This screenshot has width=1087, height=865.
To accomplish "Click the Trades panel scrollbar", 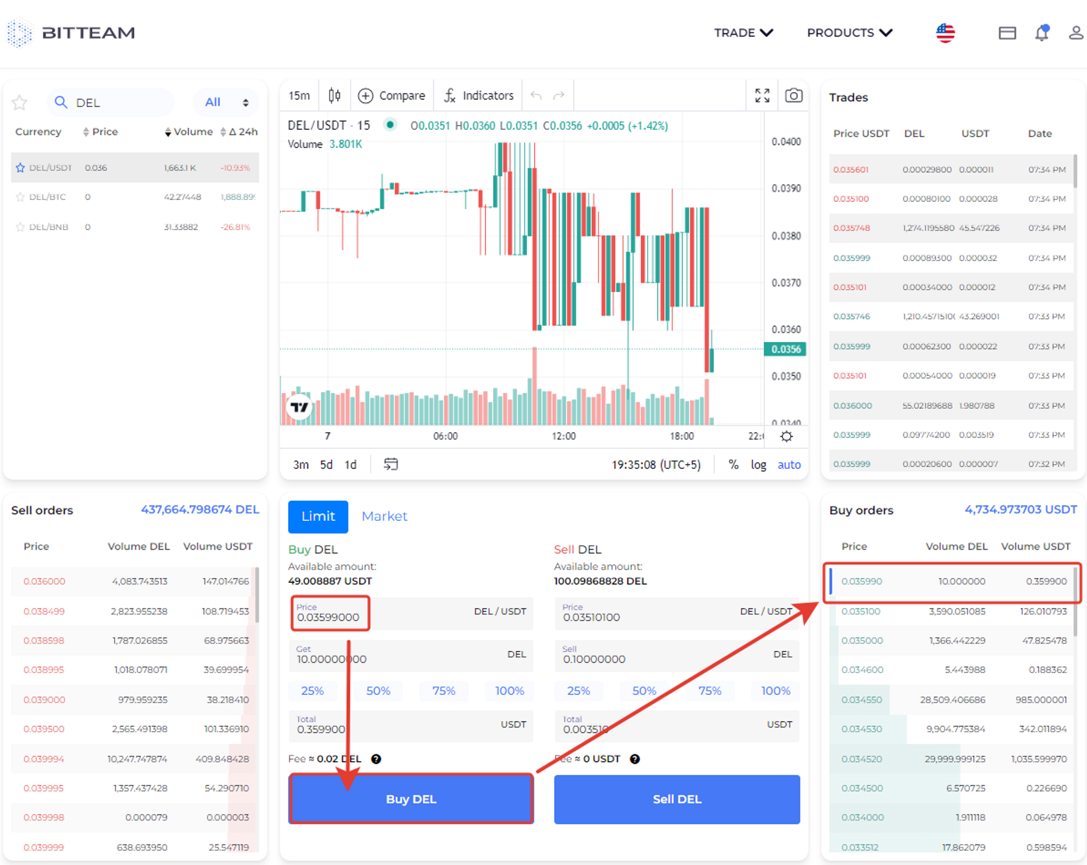I will pos(1075,171).
